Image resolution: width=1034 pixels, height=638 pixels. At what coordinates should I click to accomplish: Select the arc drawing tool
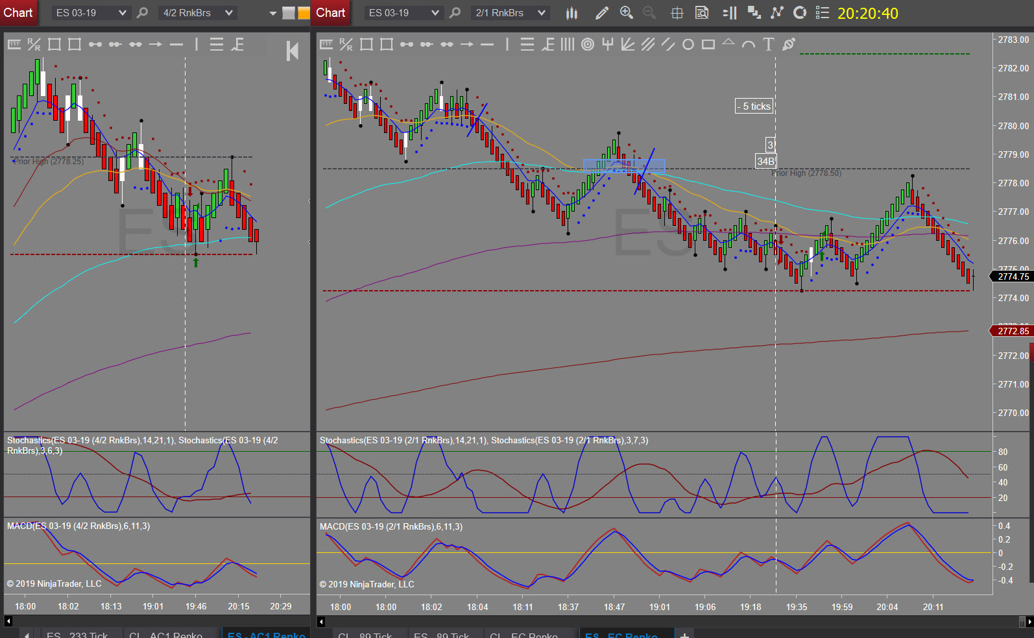749,44
